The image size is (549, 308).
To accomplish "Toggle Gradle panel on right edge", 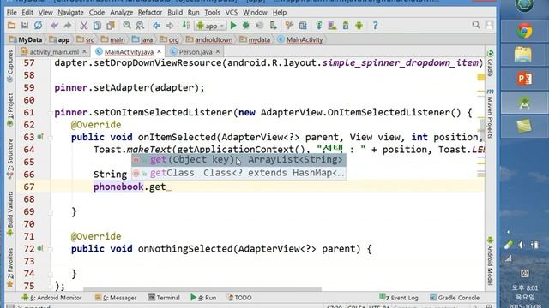I will pyautogui.click(x=490, y=63).
